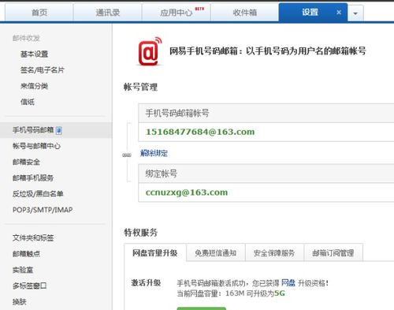Open the 通讯录 tab
This screenshot has width=394, height=310.
(108, 13)
